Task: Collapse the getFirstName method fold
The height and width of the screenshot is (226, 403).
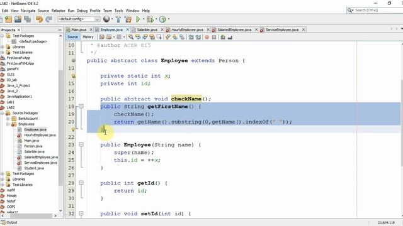Action: click(x=81, y=106)
